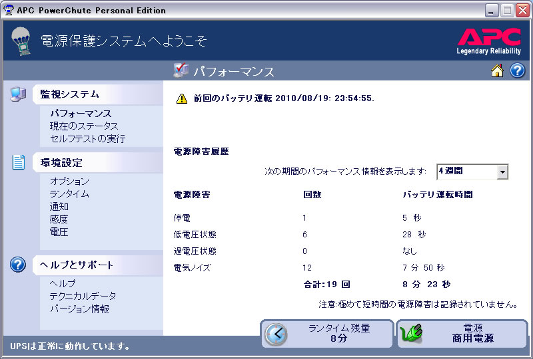
Task: Open 通知 settings
Action: pos(59,206)
